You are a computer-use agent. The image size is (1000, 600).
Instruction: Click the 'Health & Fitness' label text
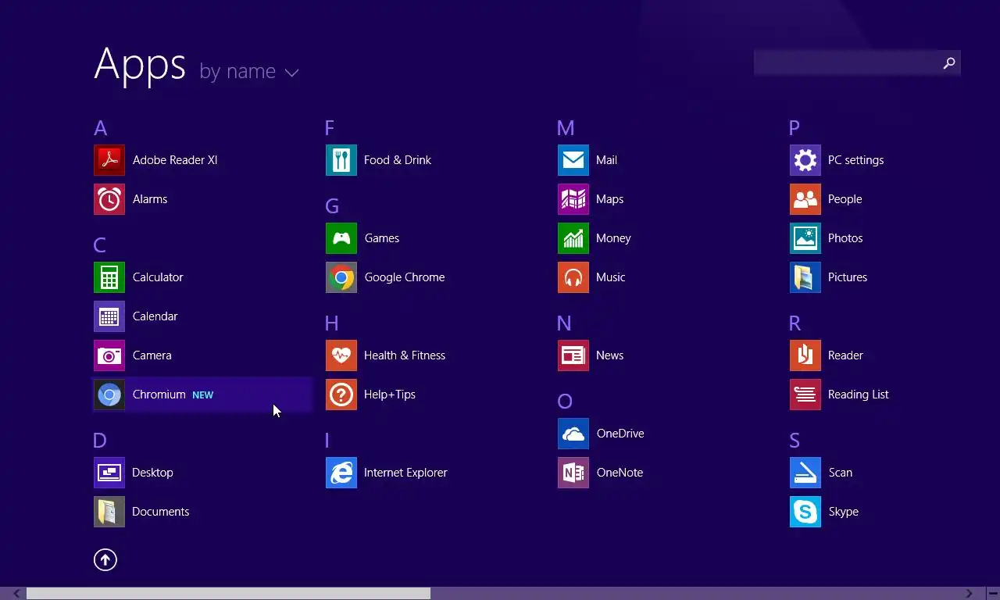(405, 355)
